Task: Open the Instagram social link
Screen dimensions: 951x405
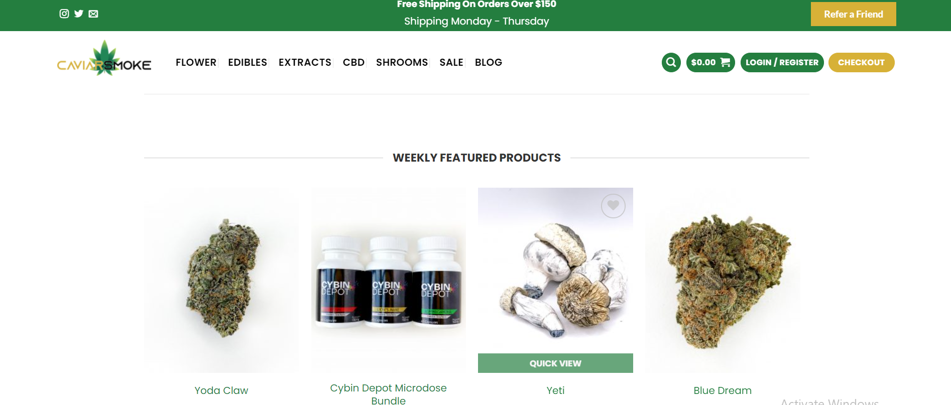Action: [x=64, y=14]
